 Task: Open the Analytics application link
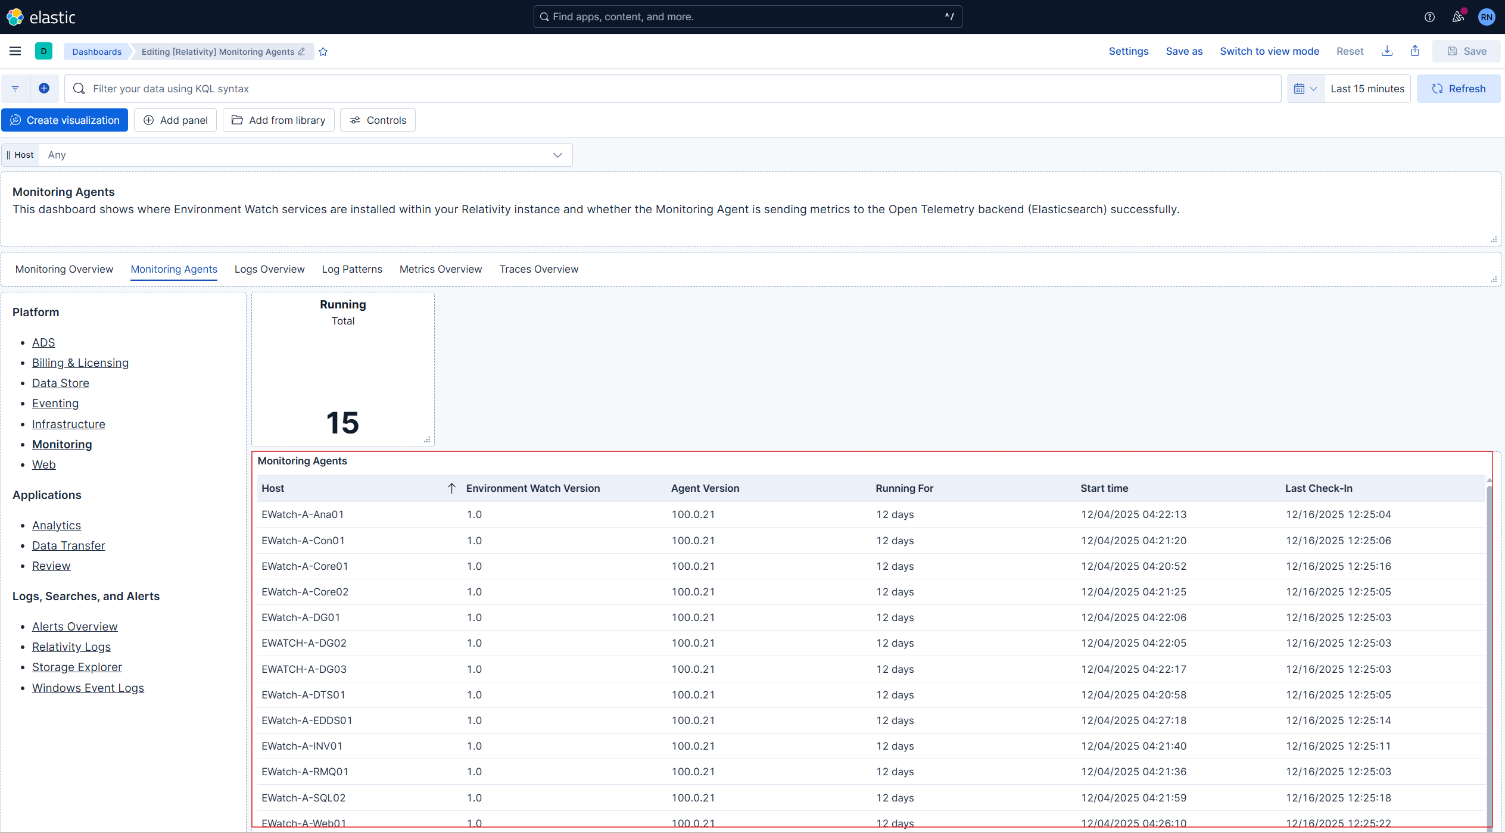coord(57,525)
